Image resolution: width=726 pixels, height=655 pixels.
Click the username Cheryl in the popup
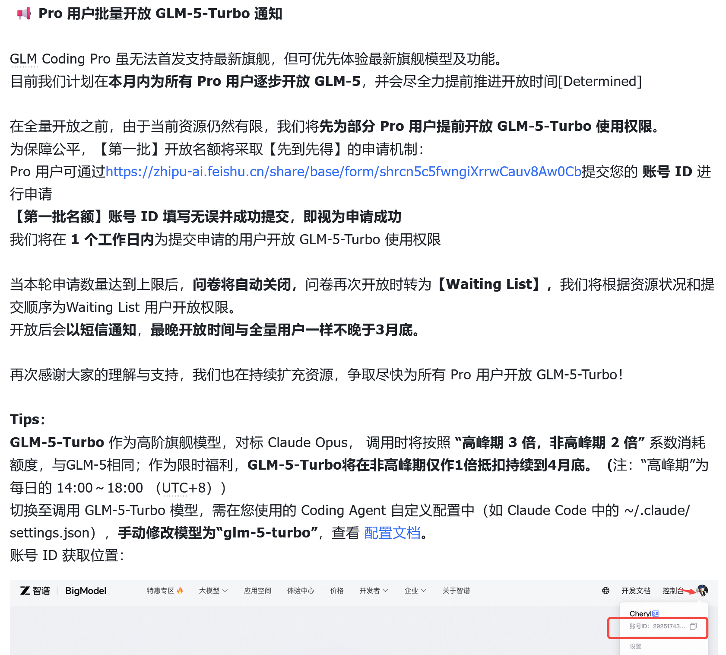(640, 614)
